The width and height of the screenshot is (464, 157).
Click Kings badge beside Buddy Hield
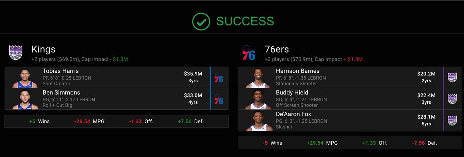(452, 99)
